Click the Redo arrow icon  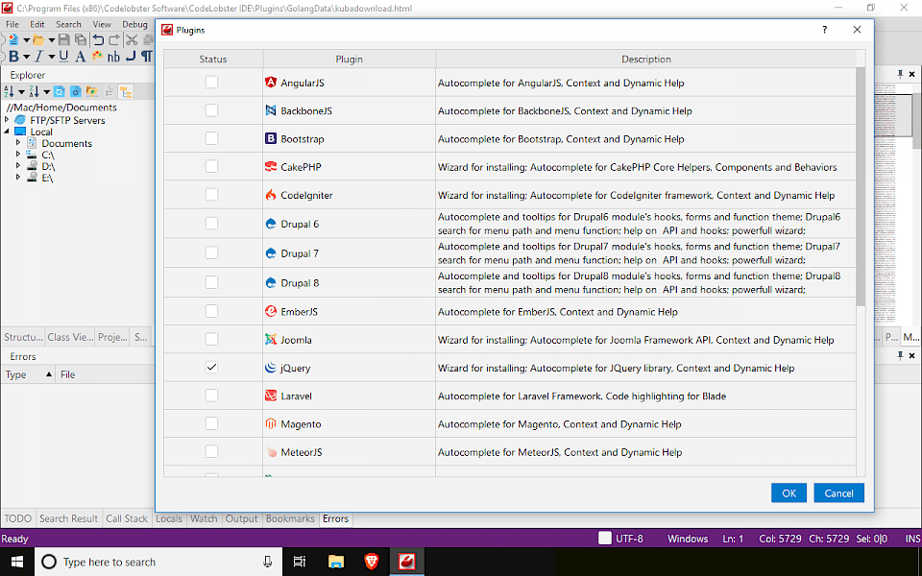114,40
